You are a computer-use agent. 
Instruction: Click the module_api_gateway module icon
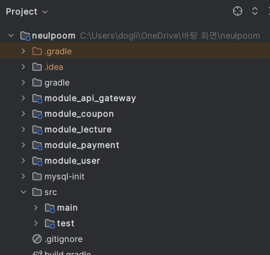pos(37,99)
